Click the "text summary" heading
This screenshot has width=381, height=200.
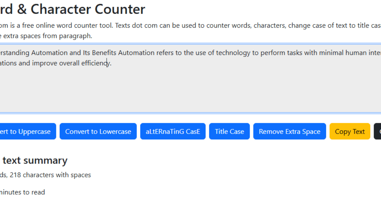pyautogui.click(x=35, y=160)
